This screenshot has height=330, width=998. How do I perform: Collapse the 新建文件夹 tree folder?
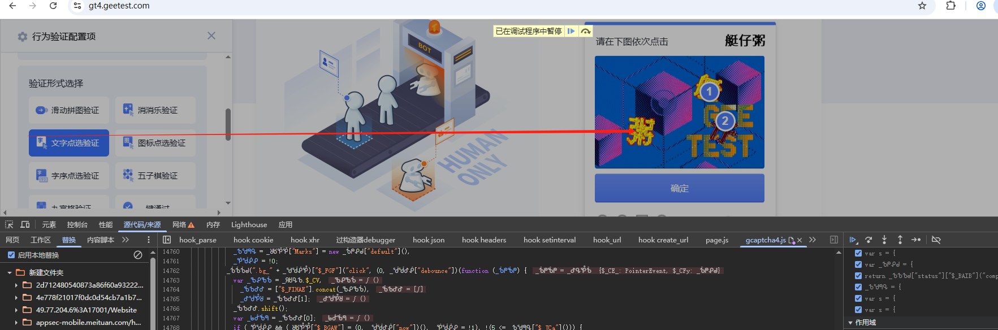pos(10,272)
